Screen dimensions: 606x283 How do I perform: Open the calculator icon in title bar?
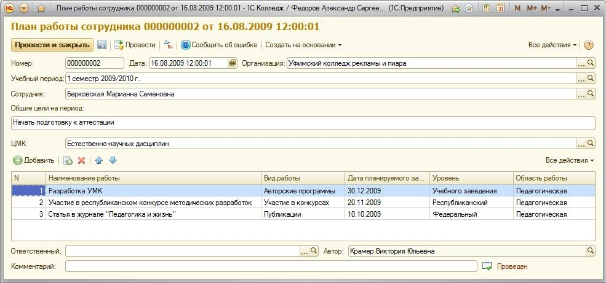[487, 8]
